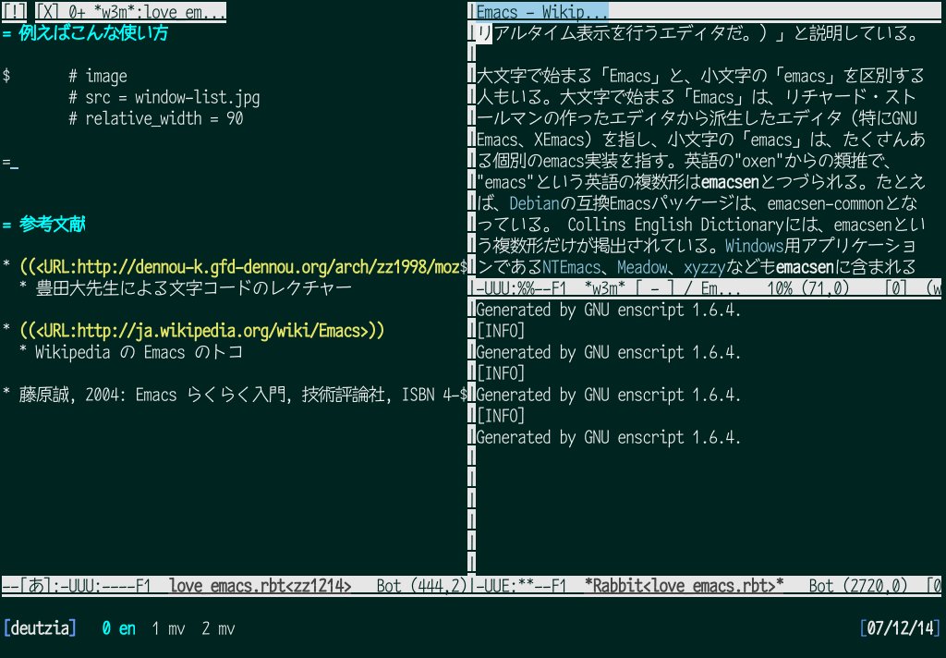Click the [deutzia] hostname in the status line
This screenshot has height=658, width=946.
[40, 628]
